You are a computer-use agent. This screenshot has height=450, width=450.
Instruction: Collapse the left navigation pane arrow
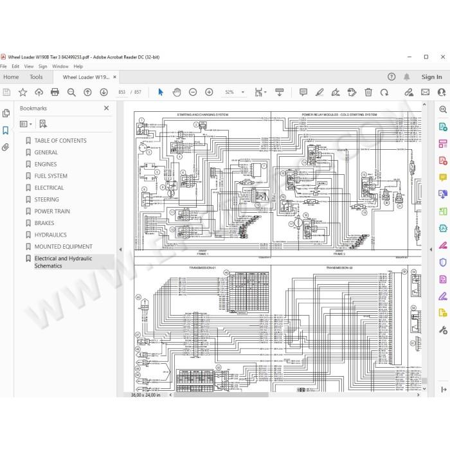[x=120, y=249]
